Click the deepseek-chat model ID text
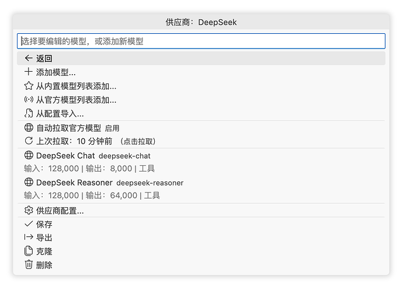The image size is (403, 290). [x=124, y=156]
